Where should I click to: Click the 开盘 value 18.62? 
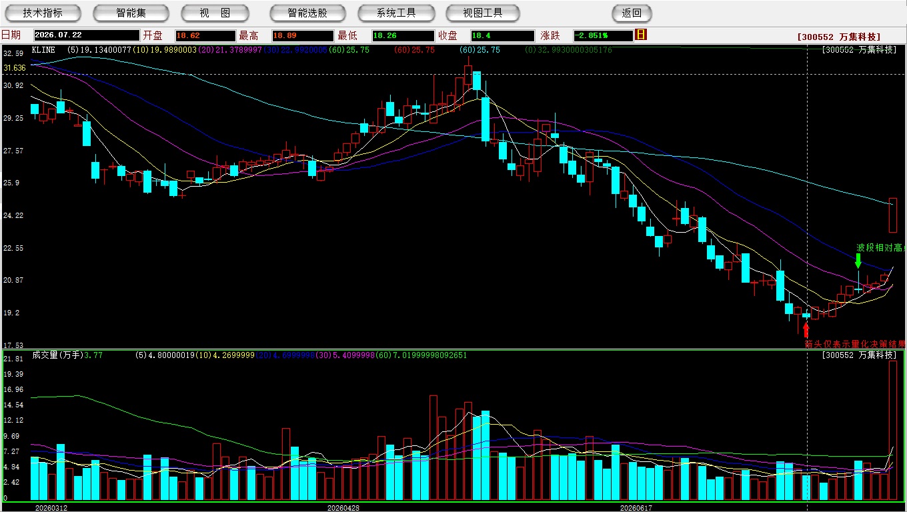(205, 35)
